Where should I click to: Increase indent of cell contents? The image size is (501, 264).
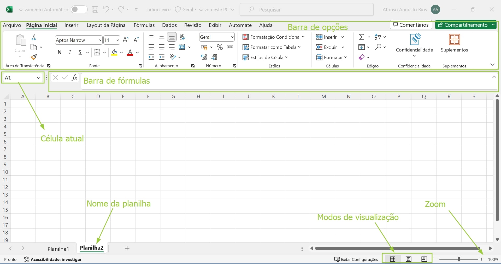pos(162,57)
